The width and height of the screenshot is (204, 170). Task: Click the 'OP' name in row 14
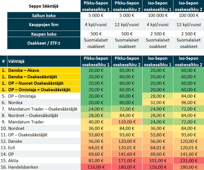[x=11, y=154]
